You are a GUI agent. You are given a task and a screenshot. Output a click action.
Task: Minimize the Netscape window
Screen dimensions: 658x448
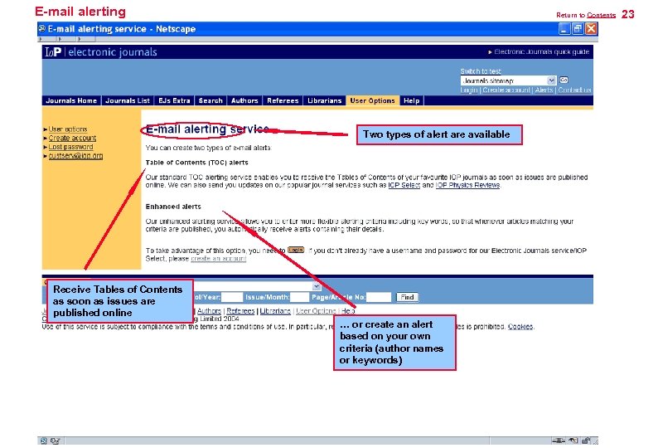click(x=565, y=28)
